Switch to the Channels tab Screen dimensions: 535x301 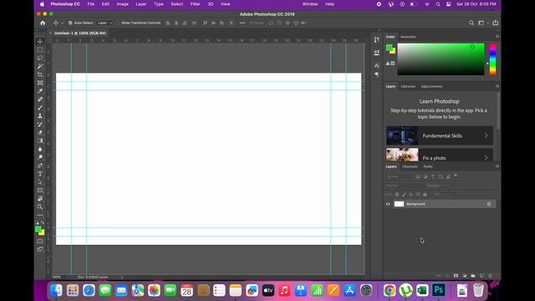coord(410,166)
